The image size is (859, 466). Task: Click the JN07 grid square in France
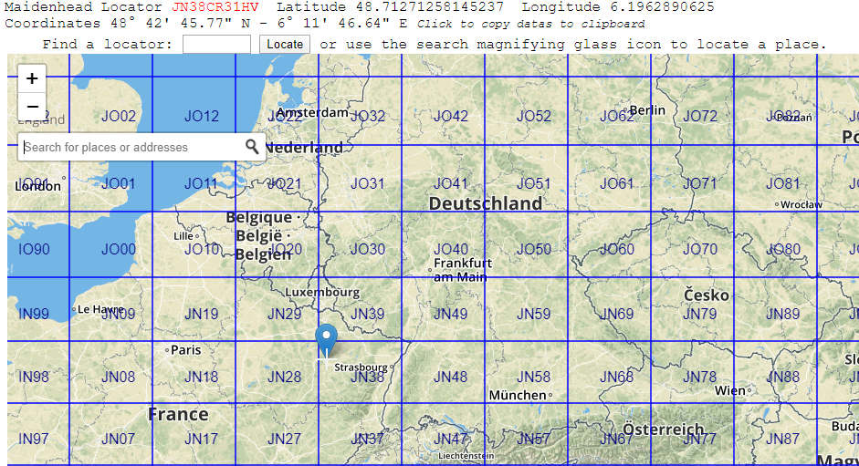tap(118, 440)
